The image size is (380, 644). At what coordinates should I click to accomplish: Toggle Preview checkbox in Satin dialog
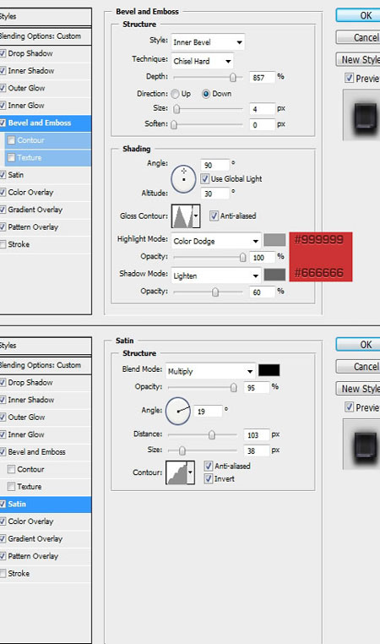350,407
